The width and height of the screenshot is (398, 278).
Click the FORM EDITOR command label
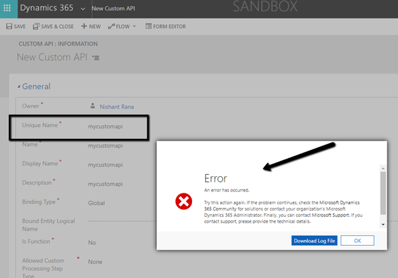click(x=170, y=26)
